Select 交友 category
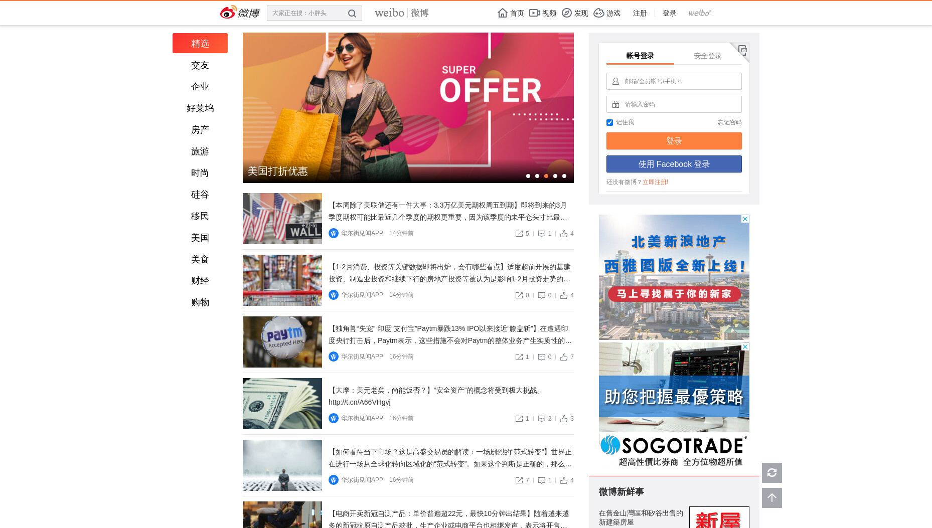 [x=200, y=65]
